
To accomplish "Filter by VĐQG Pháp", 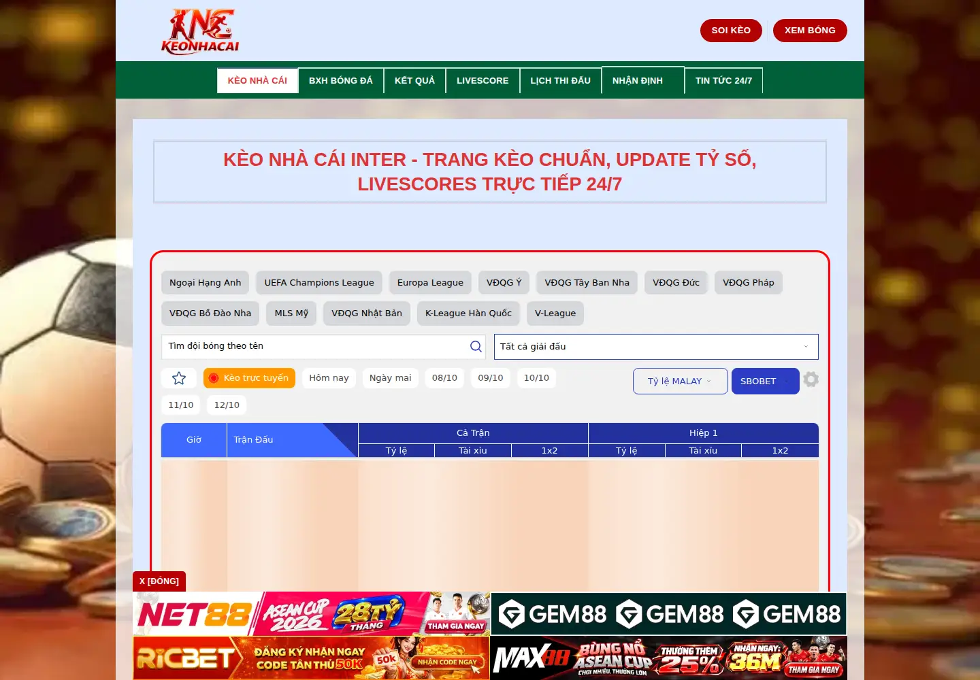I will (749, 283).
